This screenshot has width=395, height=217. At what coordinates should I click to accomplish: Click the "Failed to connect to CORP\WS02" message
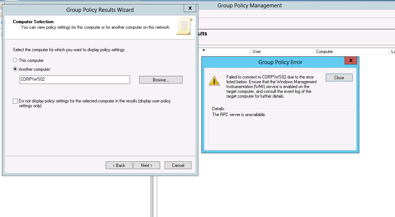tap(272, 87)
